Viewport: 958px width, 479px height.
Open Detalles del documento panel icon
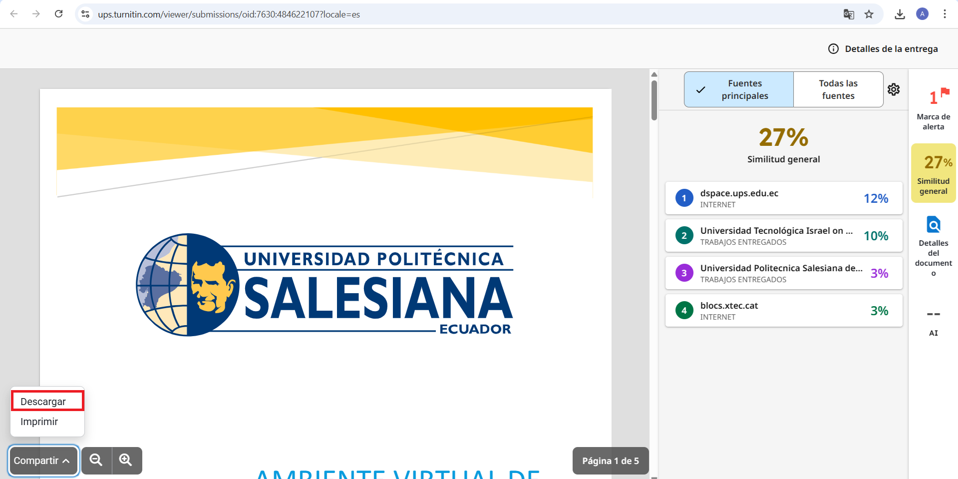tap(933, 246)
